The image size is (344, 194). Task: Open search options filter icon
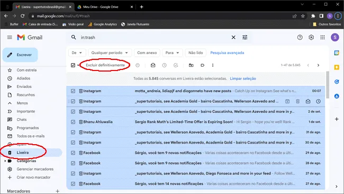245,37
